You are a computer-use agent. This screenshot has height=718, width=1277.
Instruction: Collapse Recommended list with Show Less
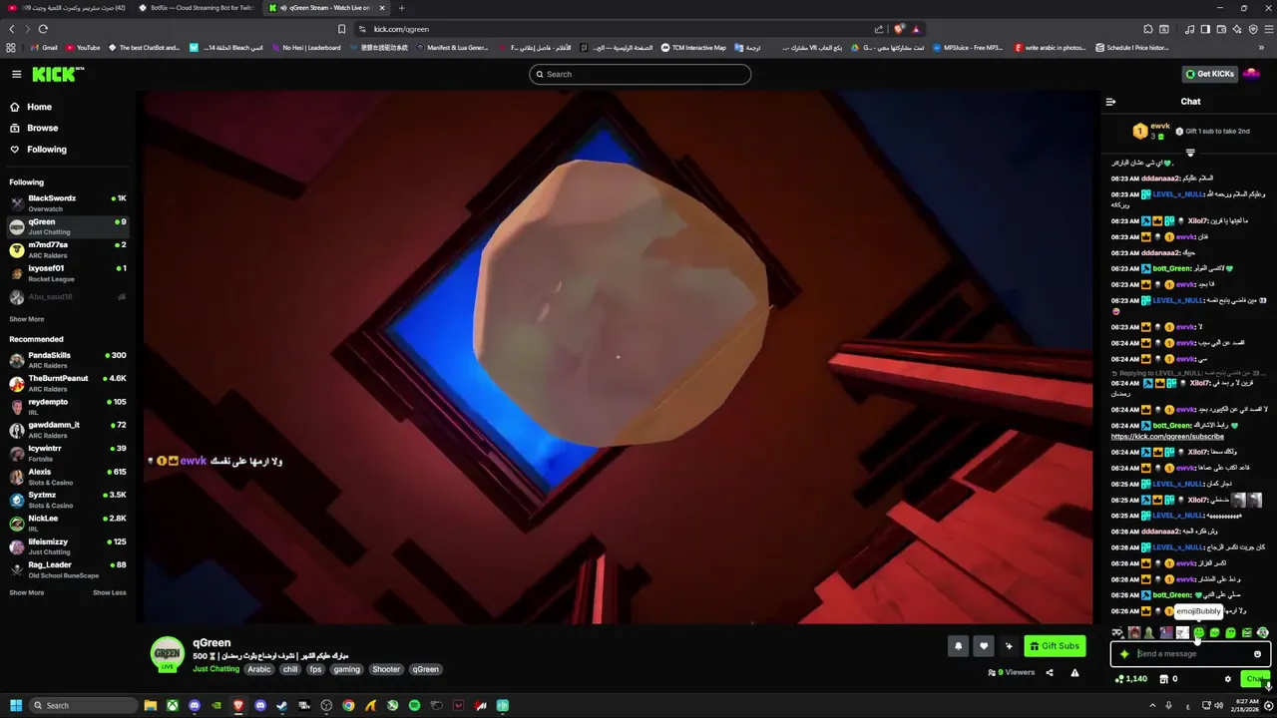click(110, 592)
